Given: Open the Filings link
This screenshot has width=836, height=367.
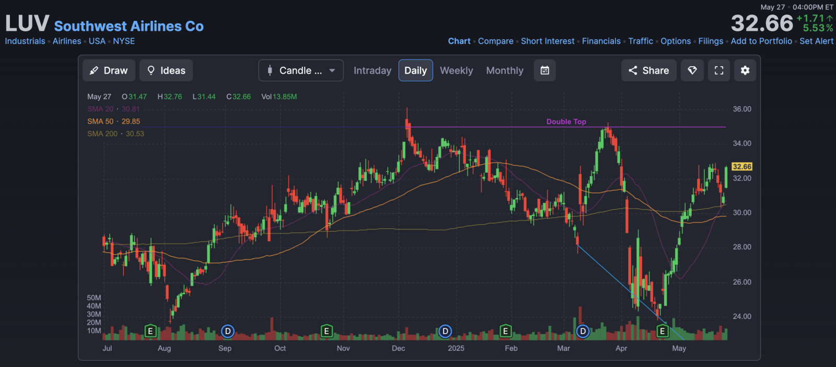Looking at the screenshot, I should 711,41.
